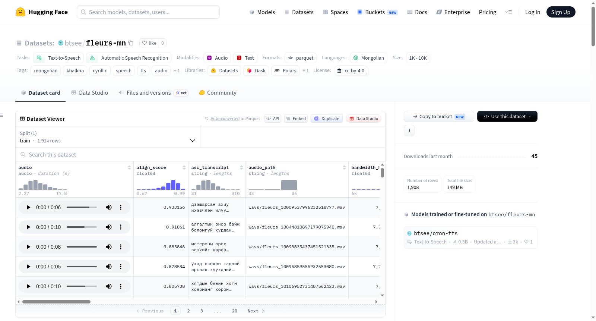Viewport: 596px width, 321px height.
Task: Open Docs in top navigation
Action: pyautogui.click(x=417, y=12)
